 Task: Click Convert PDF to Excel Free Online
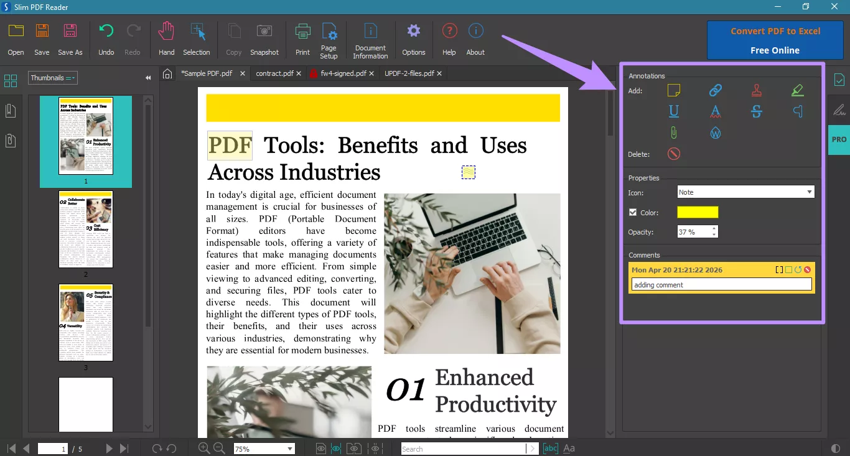coord(775,40)
